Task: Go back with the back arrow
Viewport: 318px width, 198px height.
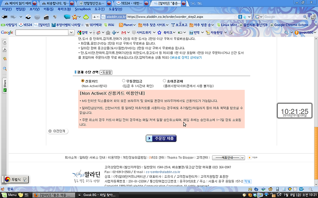Action: point(4,17)
